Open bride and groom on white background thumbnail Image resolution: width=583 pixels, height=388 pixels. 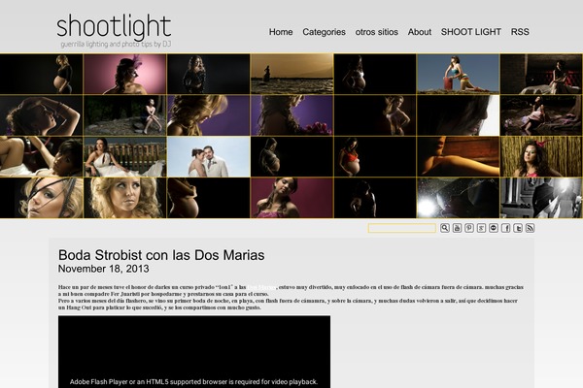point(208,157)
